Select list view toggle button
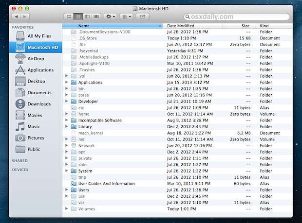 click(x=77, y=17)
